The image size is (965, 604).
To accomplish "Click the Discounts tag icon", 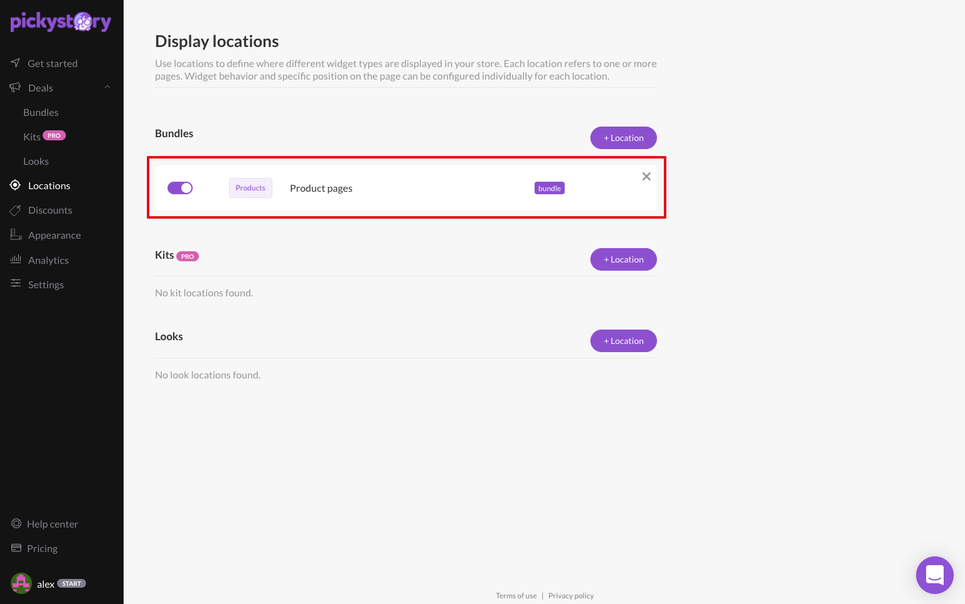I will (x=15, y=210).
